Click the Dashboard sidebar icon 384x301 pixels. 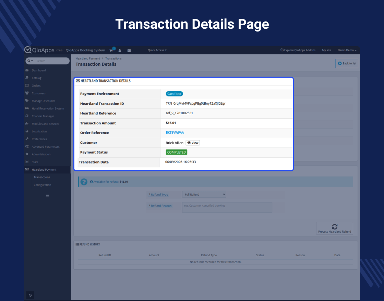(27, 70)
